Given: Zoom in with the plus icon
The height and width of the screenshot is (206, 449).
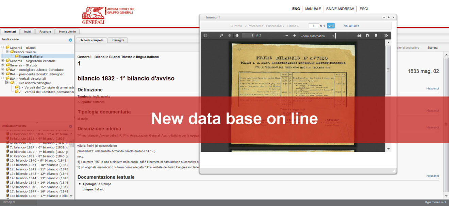Looking at the screenshot, I should pos(295,36).
